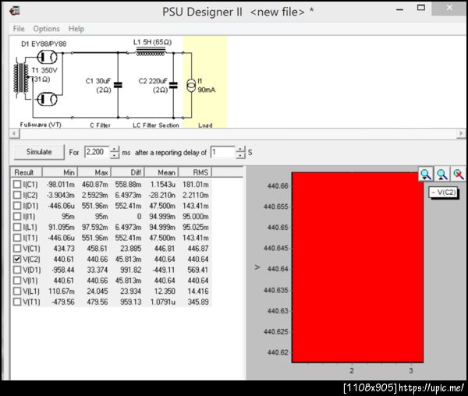Click the RMS column header

[195, 172]
